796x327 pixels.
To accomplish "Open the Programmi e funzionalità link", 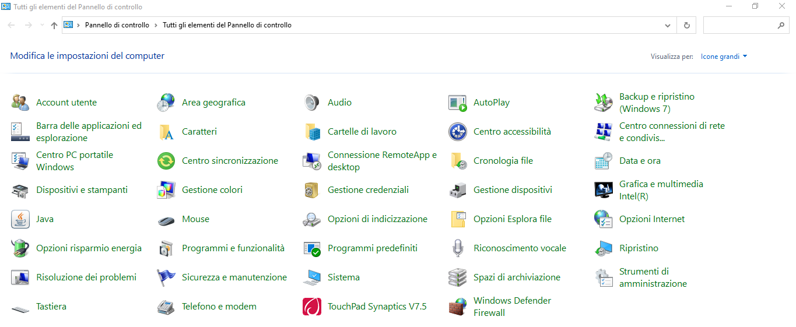I will [x=233, y=248].
